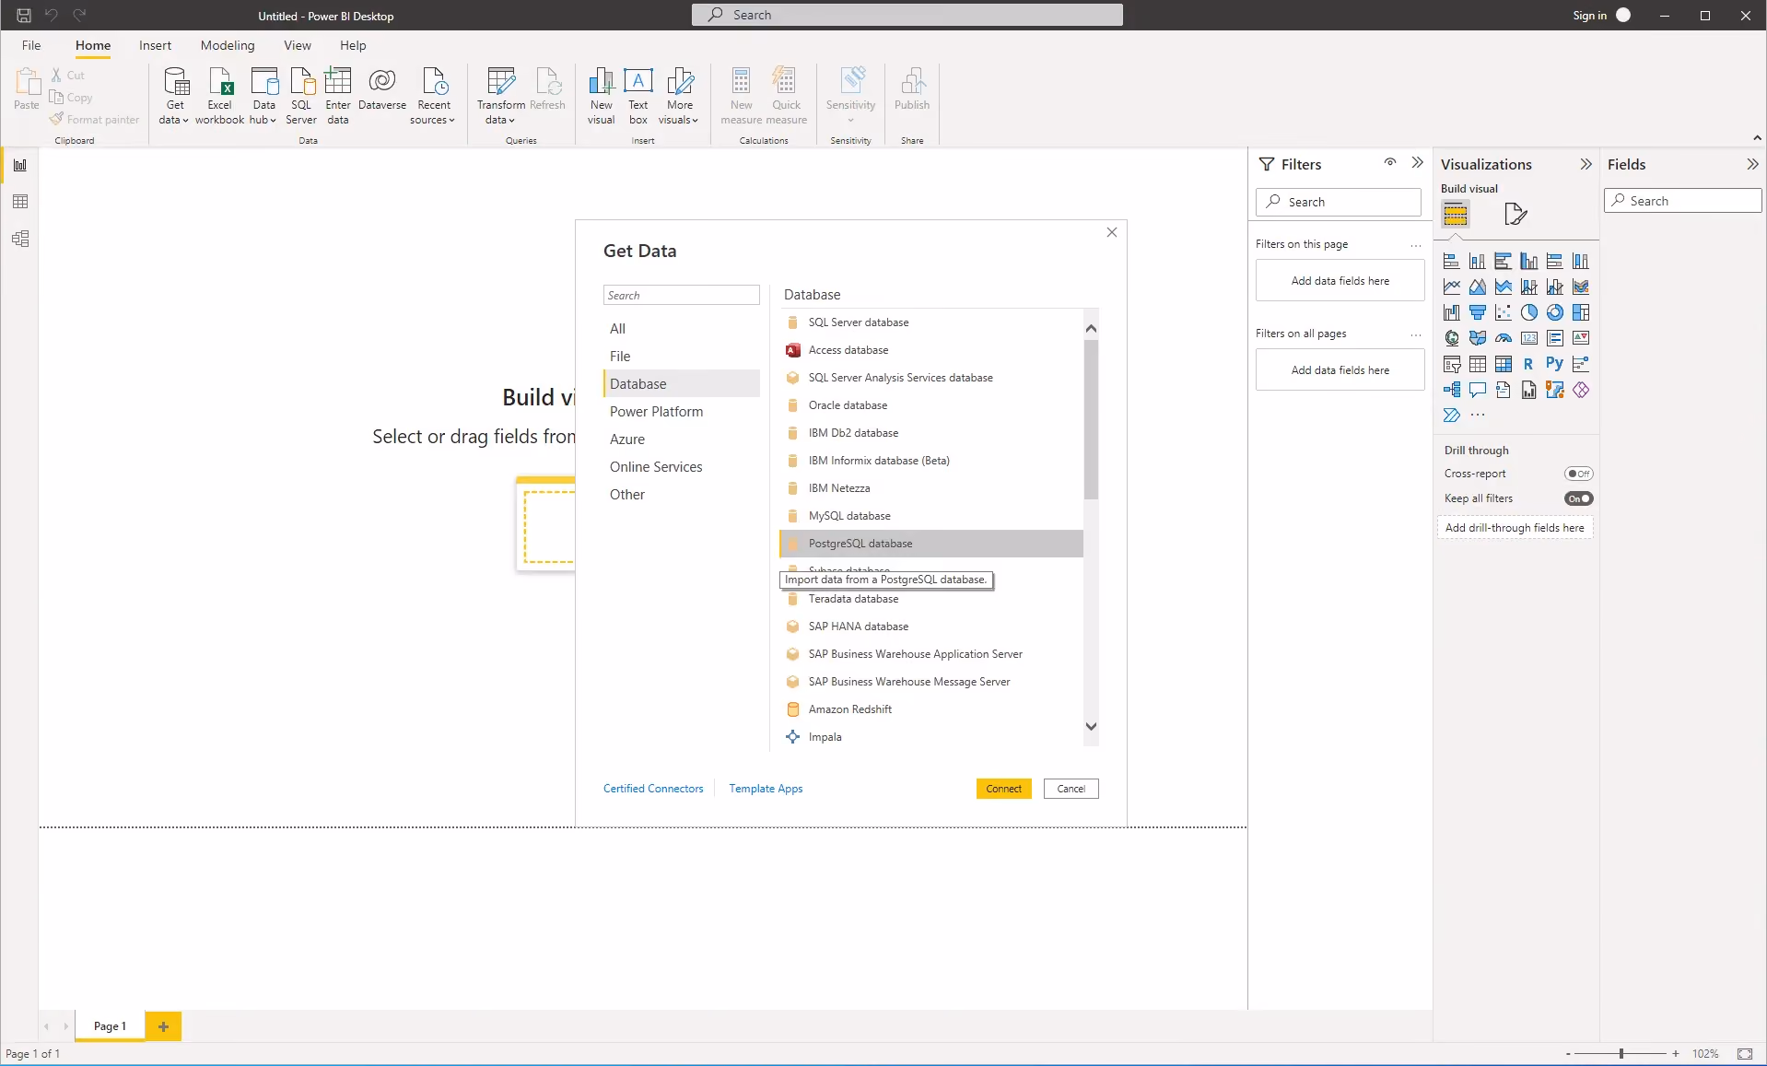Open the Certified Connectors link
This screenshot has height=1066, width=1767.
(653, 789)
